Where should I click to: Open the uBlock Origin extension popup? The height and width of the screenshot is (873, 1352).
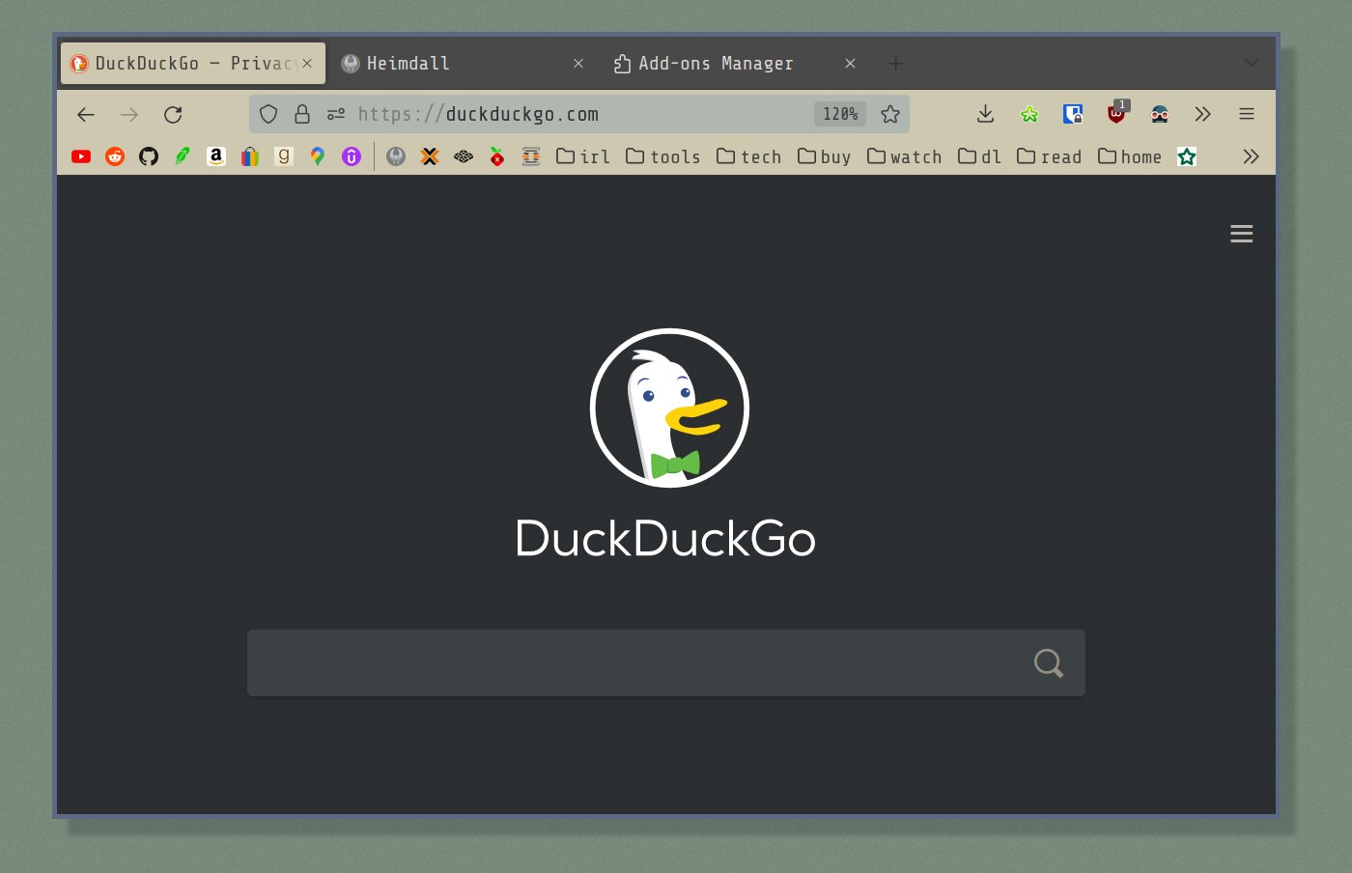pos(1116,113)
